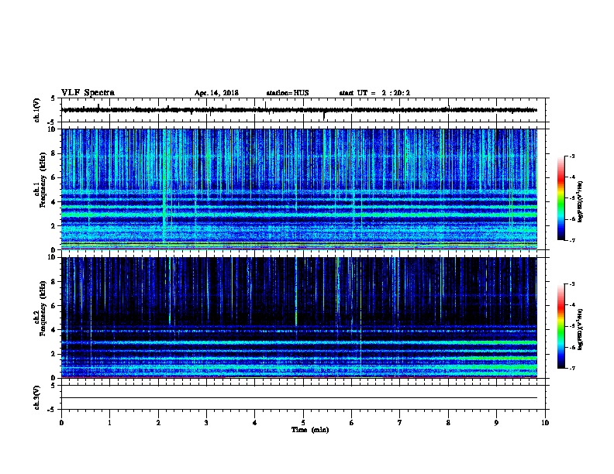This screenshot has width=614, height=474.
Task: Click time axis tick label "2" at the bottom
Action: (158, 423)
